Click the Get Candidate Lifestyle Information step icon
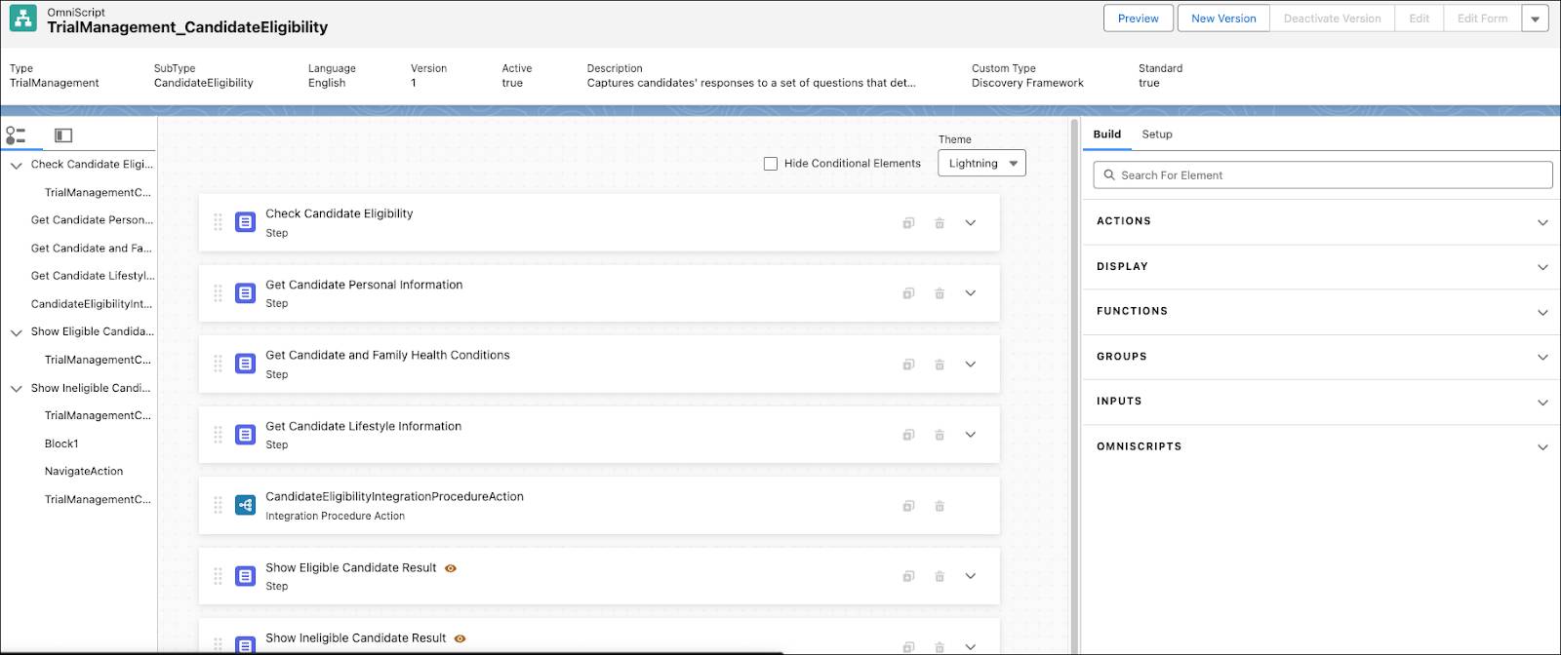This screenshot has width=1561, height=655. tap(246, 435)
